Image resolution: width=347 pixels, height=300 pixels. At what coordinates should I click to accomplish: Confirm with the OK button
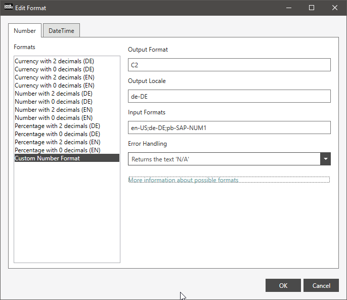tap(283, 285)
